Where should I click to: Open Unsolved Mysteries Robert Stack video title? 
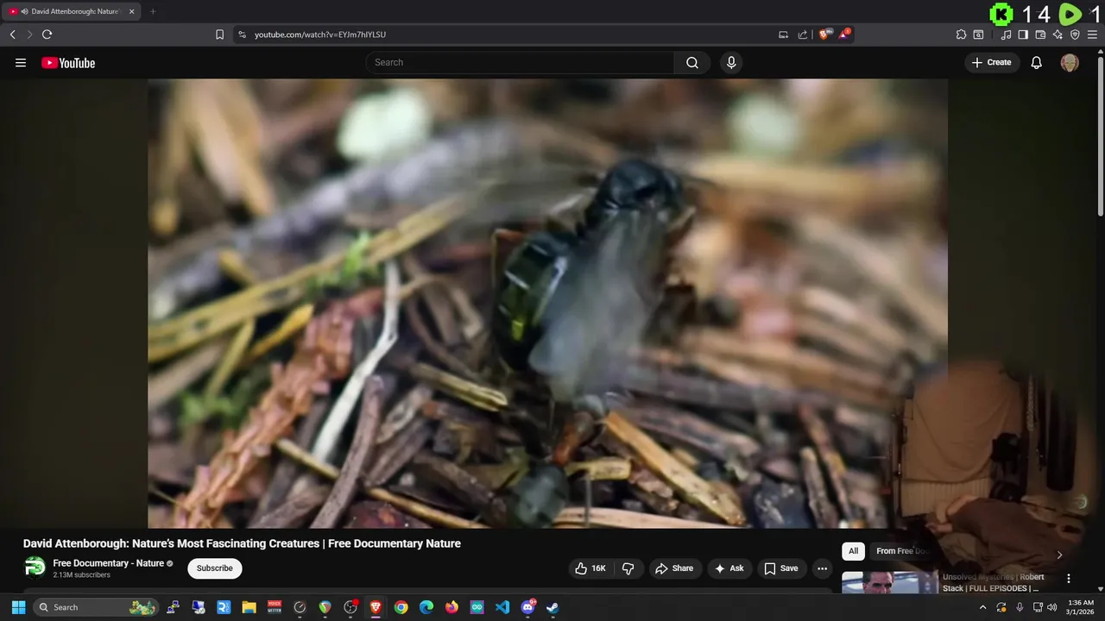[993, 582]
